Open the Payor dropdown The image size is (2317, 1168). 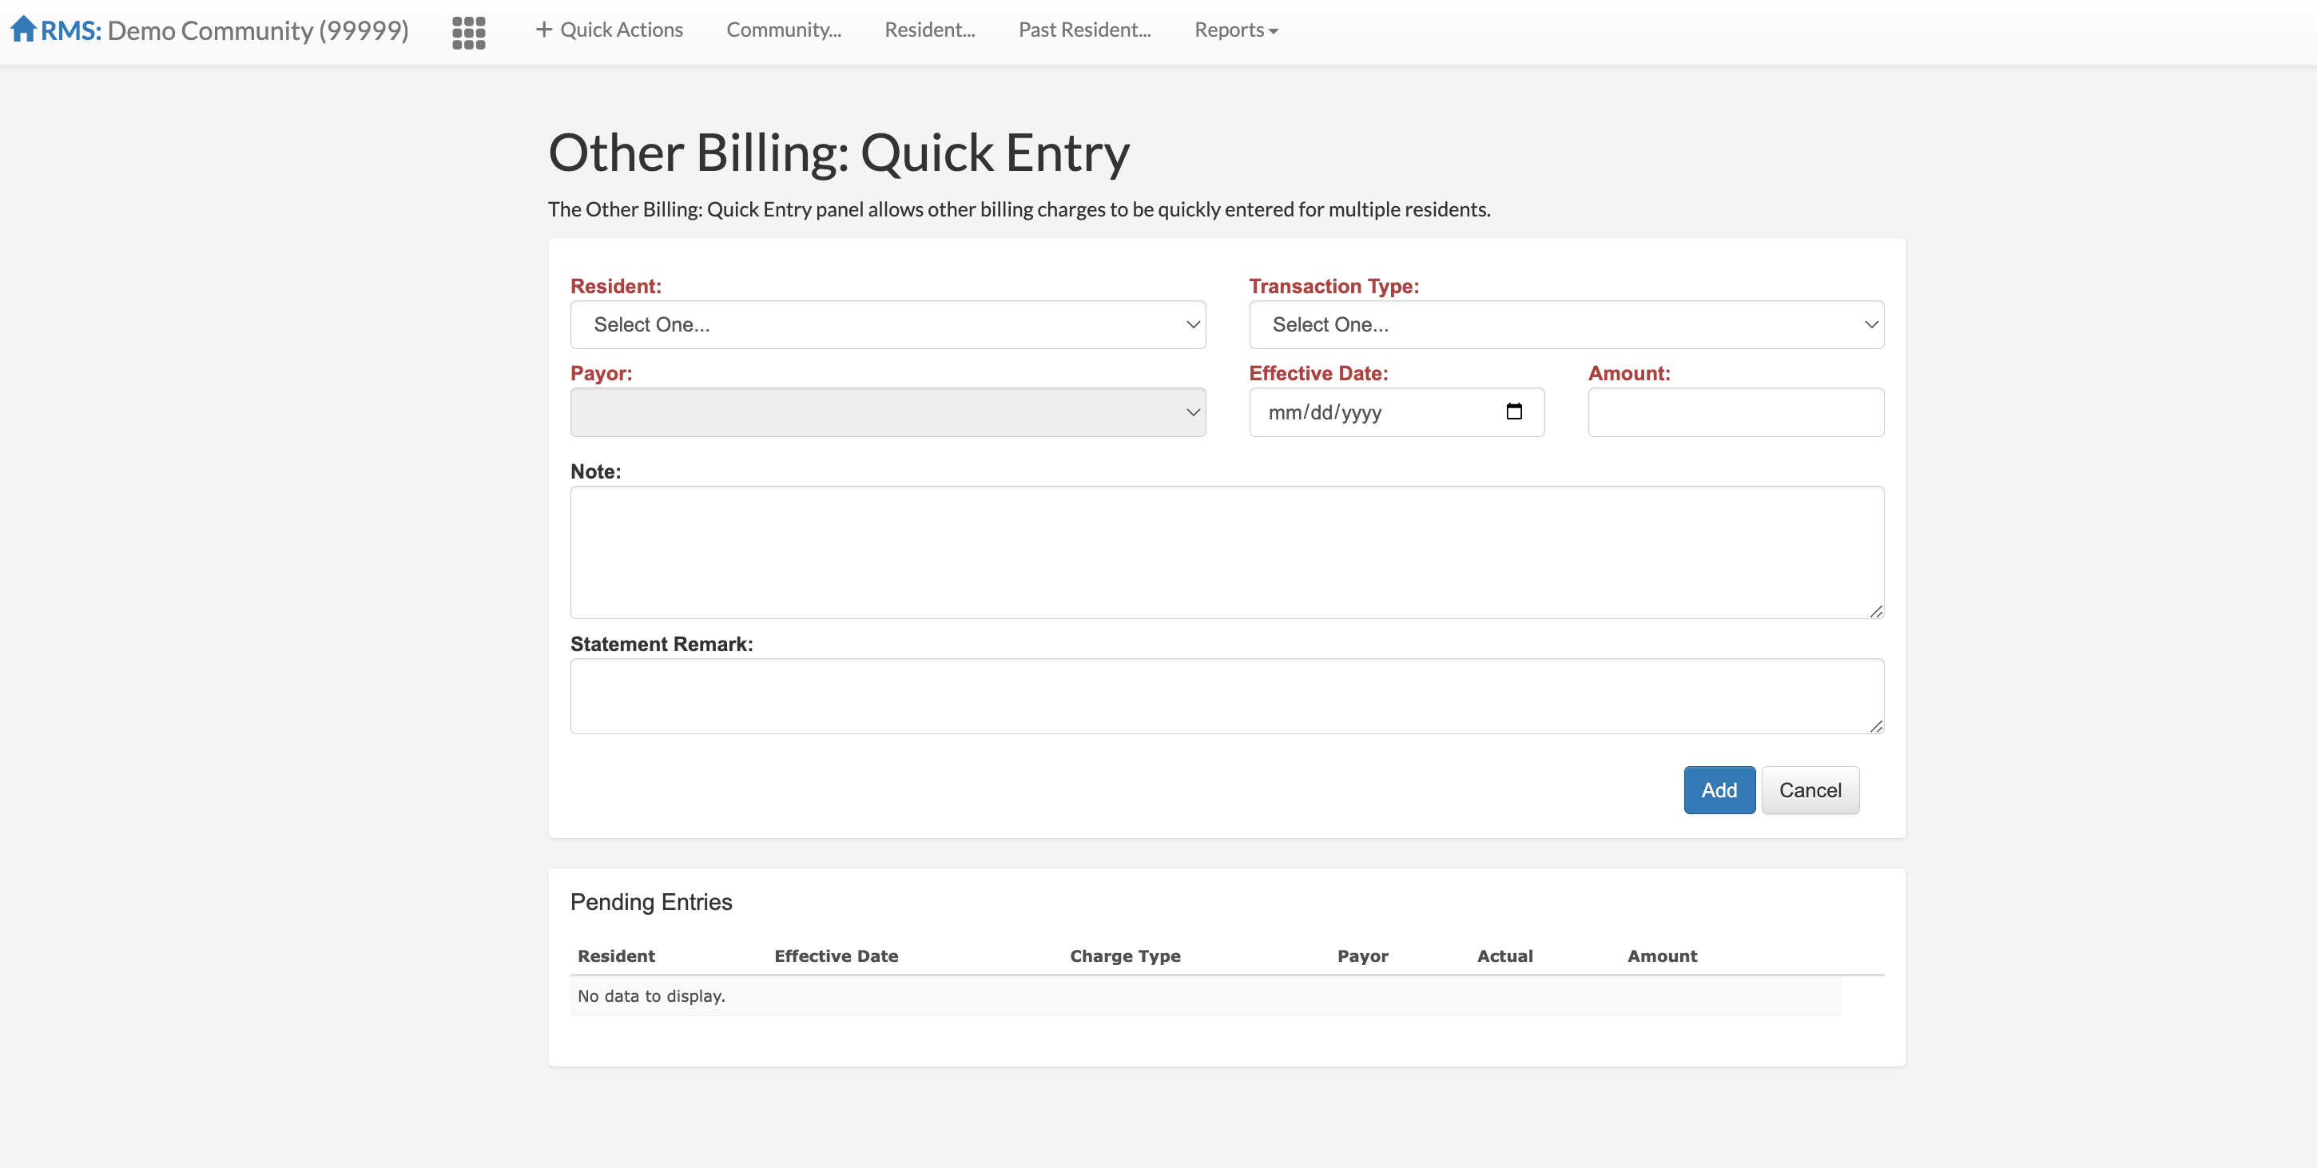887,411
